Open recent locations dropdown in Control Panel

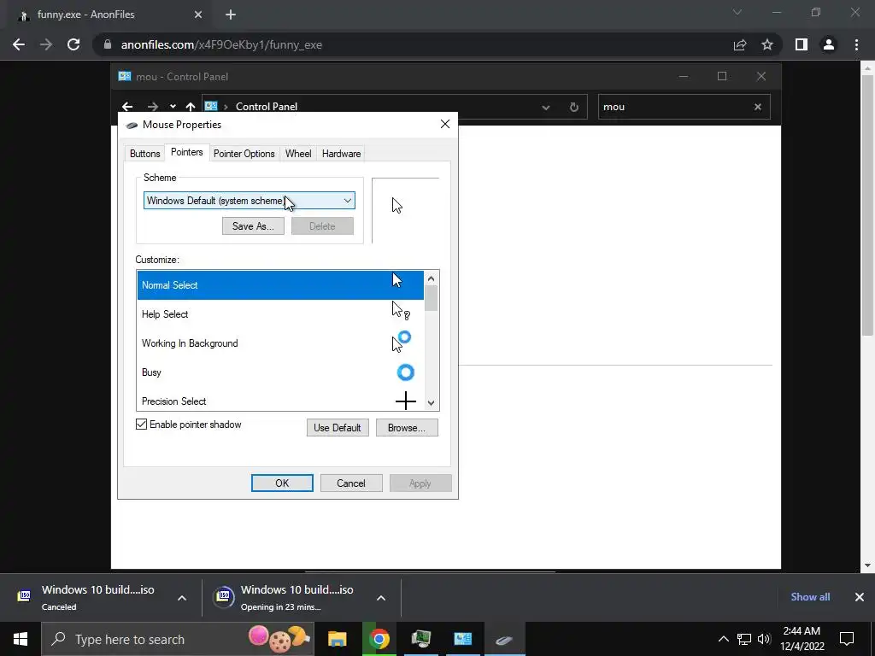173,107
